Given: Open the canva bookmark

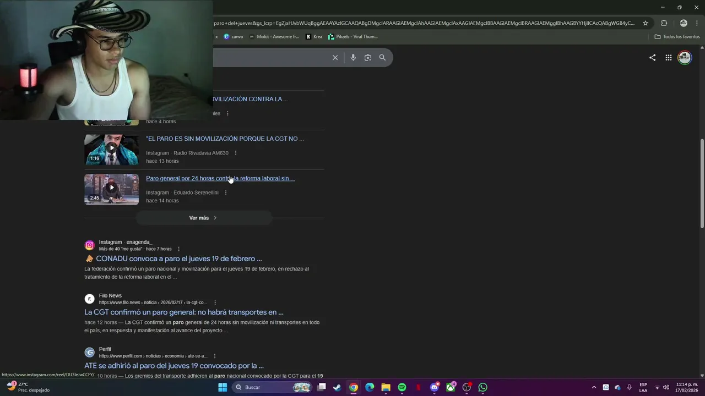Looking at the screenshot, I should 233,37.
